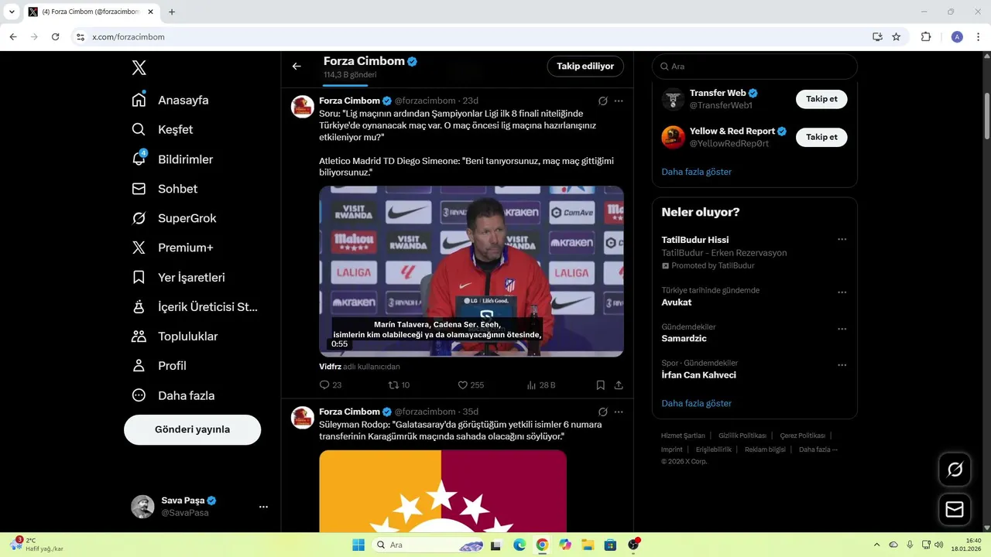This screenshot has width=991, height=557.
Task: Bookmark the Simeone post
Action: click(x=601, y=384)
